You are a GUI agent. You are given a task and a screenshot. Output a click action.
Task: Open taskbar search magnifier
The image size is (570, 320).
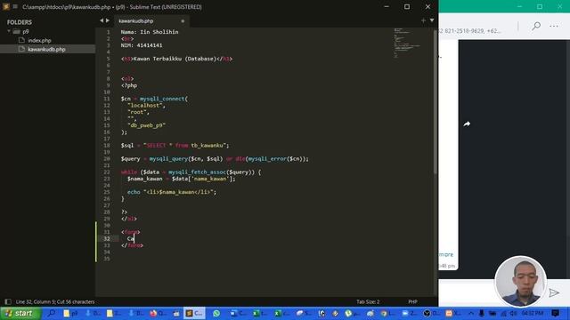52,313
